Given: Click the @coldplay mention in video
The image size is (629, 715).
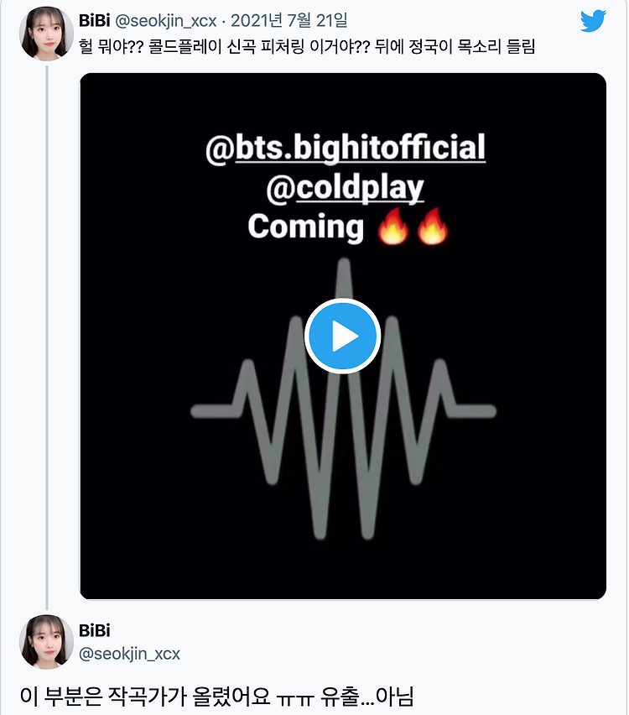Looking at the screenshot, I should [345, 188].
